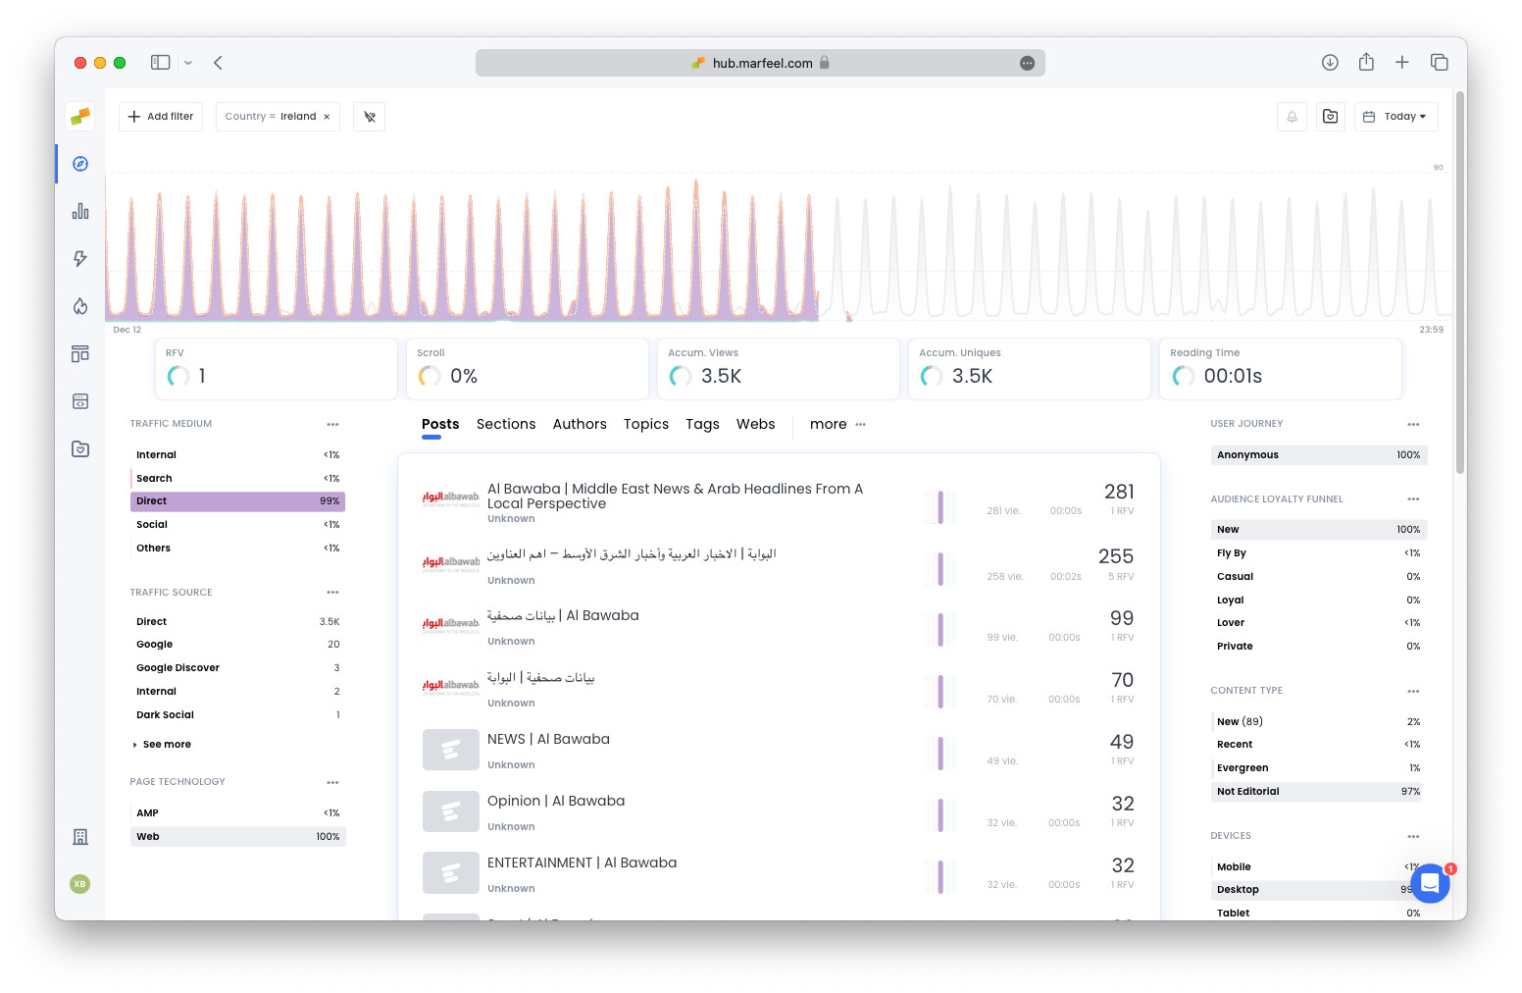Screen dimensions: 1522x993
Task: Click the notification bell icon
Action: pyautogui.click(x=1292, y=117)
